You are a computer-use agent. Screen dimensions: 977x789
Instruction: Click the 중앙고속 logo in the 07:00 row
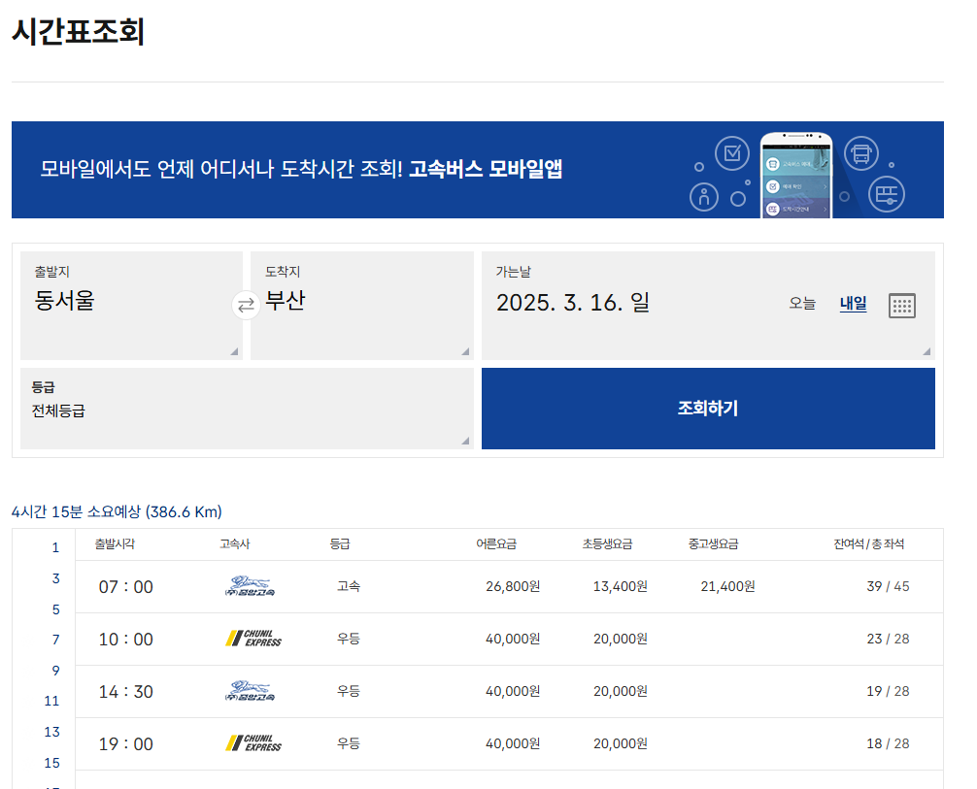click(x=250, y=586)
